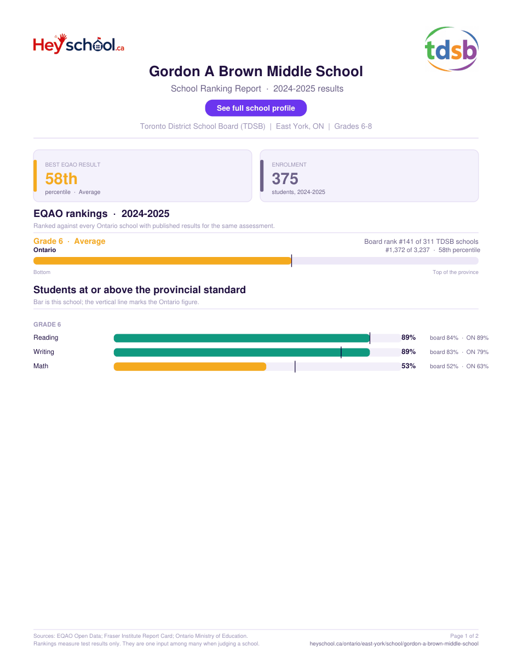Click the green Reading results bar
The height and width of the screenshot is (663, 512).
pyautogui.click(x=241, y=338)
